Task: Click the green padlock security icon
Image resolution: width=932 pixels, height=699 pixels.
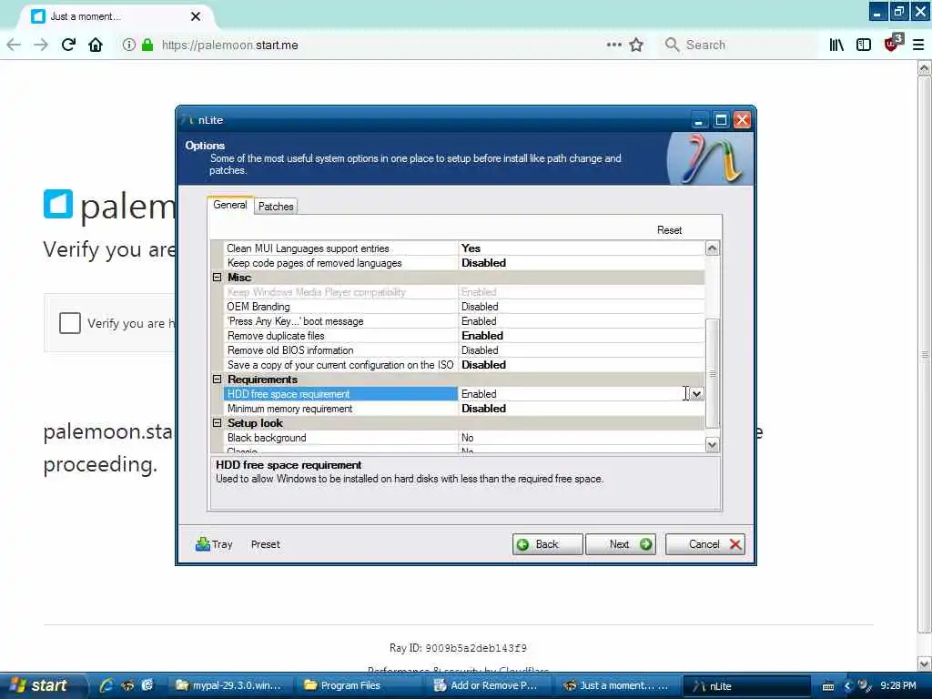Action: (x=147, y=46)
